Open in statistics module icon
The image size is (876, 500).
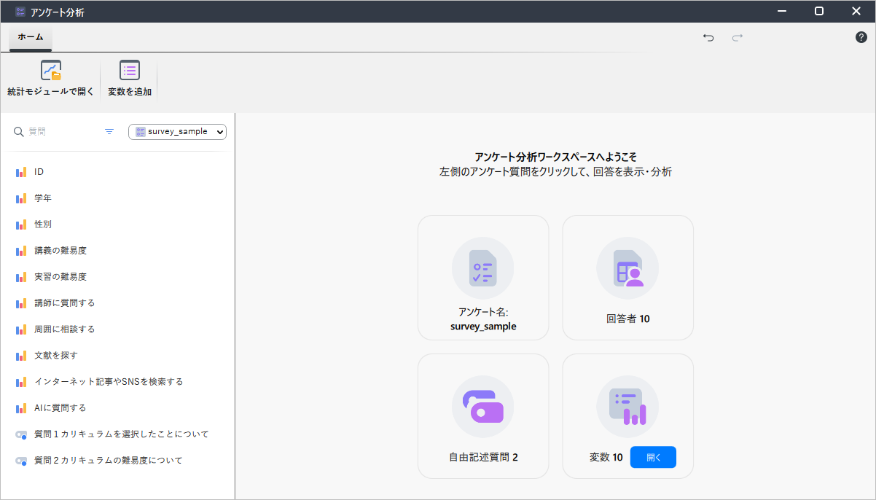click(50, 71)
